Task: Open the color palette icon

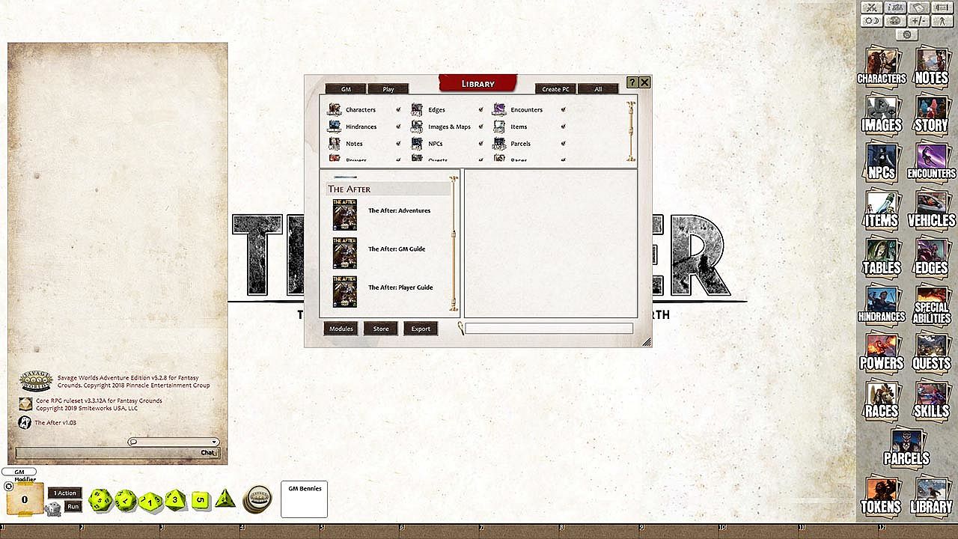Action: pyautogui.click(x=894, y=21)
